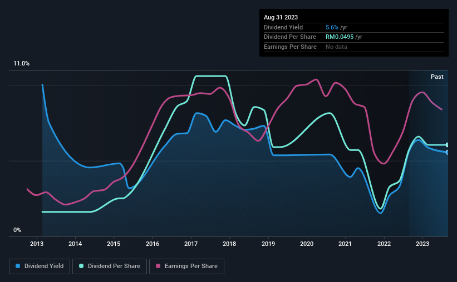This screenshot has height=282, width=457.
Task: Click the 2015 x-axis label
Action: tap(114, 244)
